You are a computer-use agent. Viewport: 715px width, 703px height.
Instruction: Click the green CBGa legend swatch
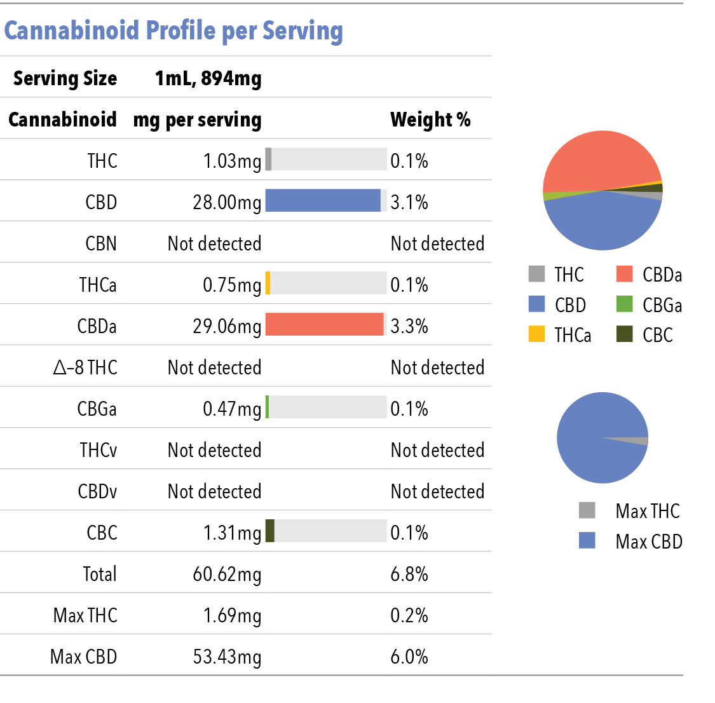coord(624,304)
